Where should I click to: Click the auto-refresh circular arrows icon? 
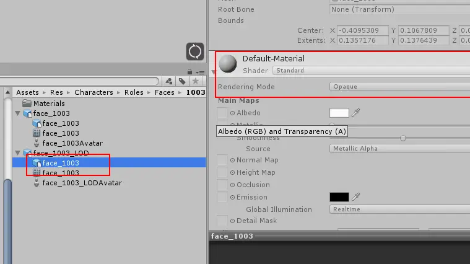[x=195, y=51]
